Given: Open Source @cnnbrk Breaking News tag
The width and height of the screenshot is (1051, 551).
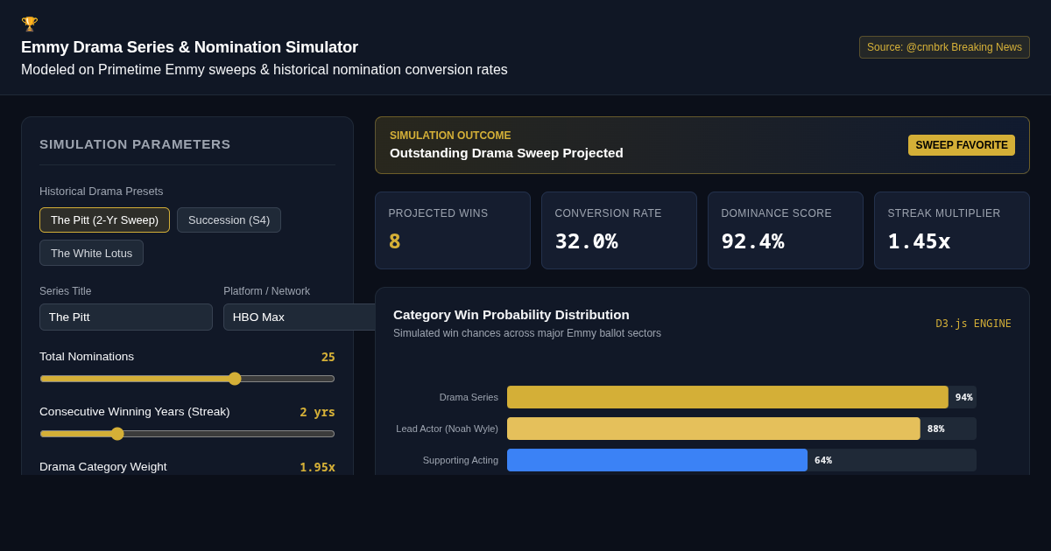Looking at the screenshot, I should (944, 47).
